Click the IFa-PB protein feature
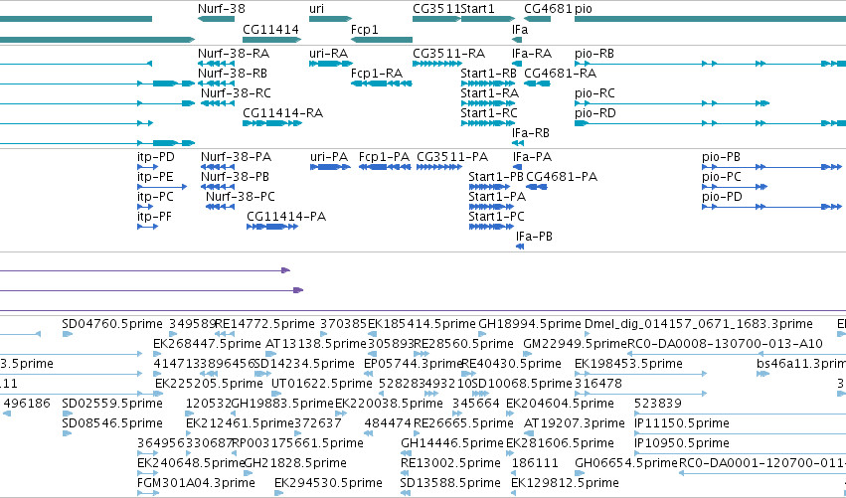This screenshot has height=498, width=846. click(x=520, y=247)
